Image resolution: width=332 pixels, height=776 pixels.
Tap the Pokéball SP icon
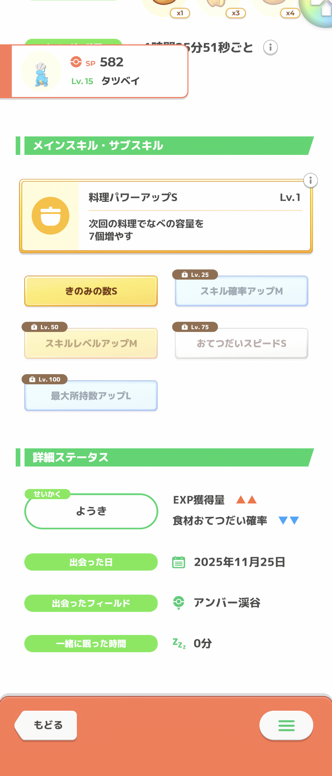tap(76, 62)
